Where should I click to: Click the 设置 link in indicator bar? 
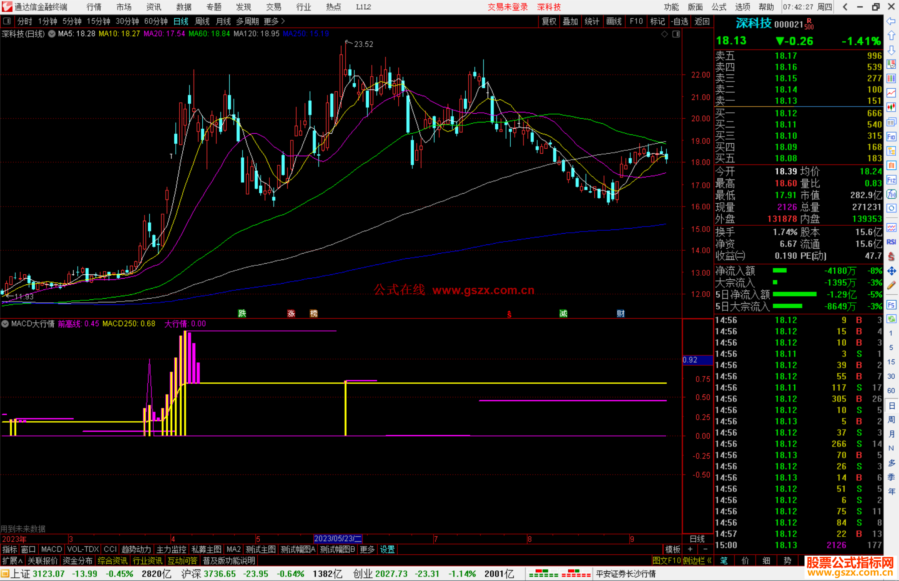[387, 549]
